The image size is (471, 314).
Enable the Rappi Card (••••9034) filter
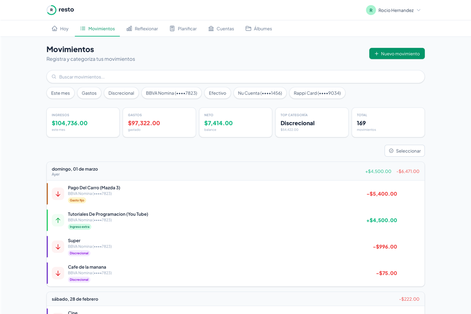point(317,93)
